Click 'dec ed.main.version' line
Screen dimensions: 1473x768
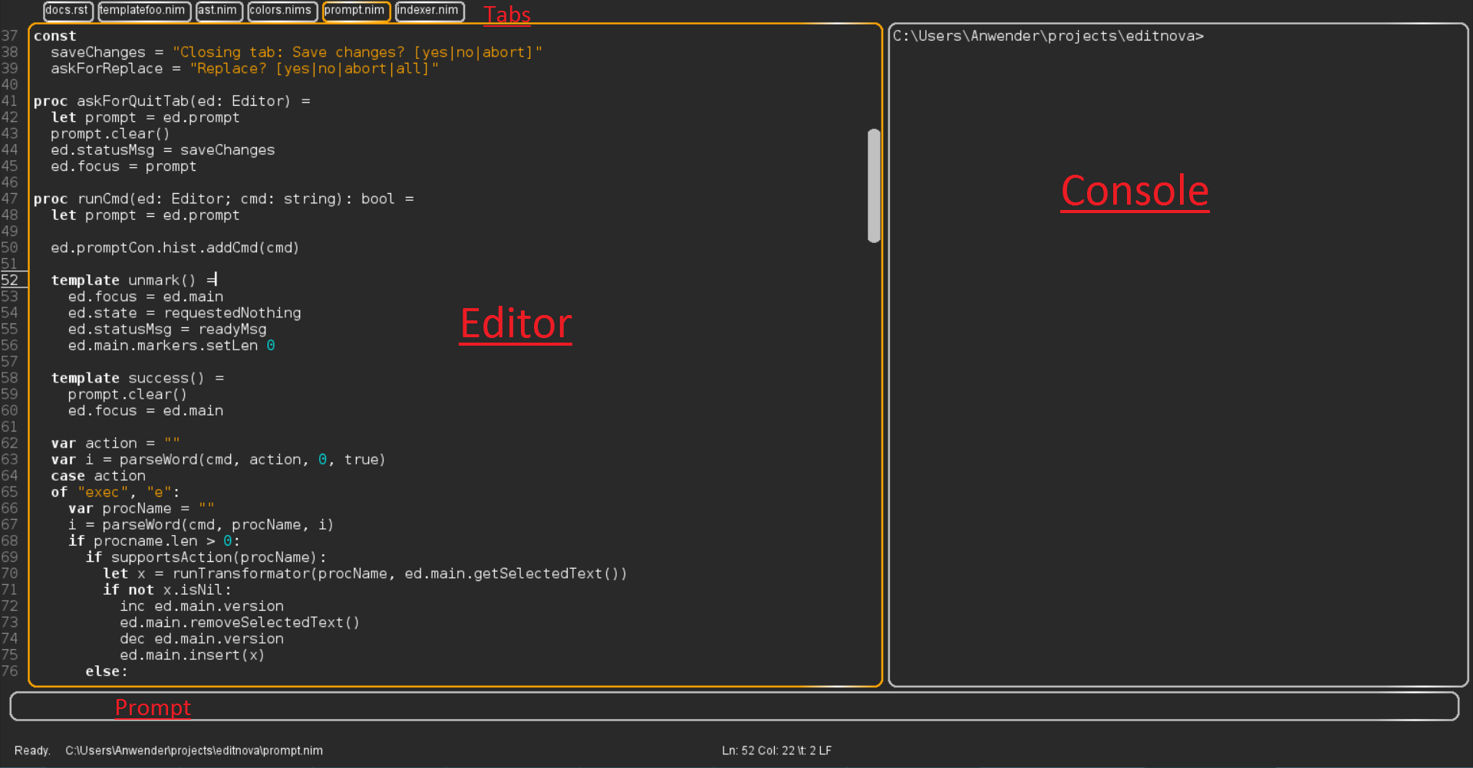[x=202, y=638]
